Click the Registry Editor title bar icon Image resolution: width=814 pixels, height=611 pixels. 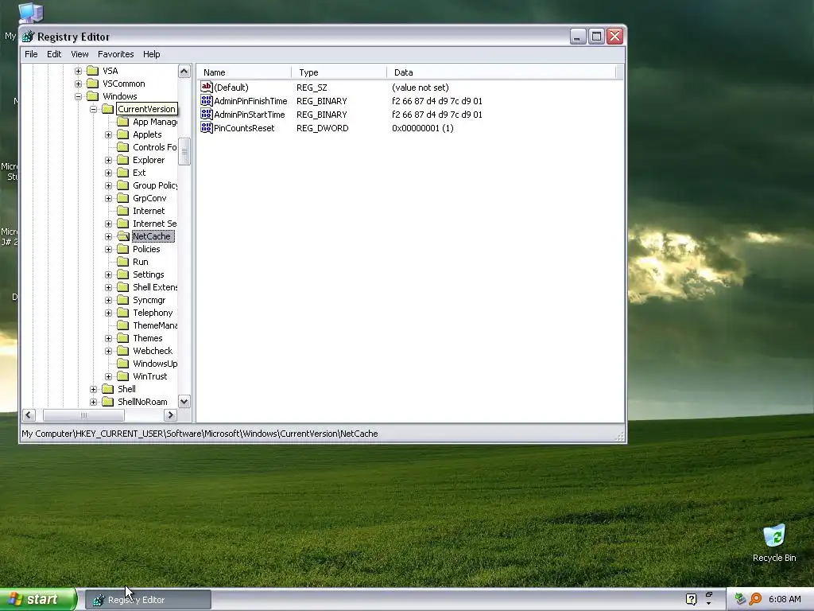(x=28, y=37)
